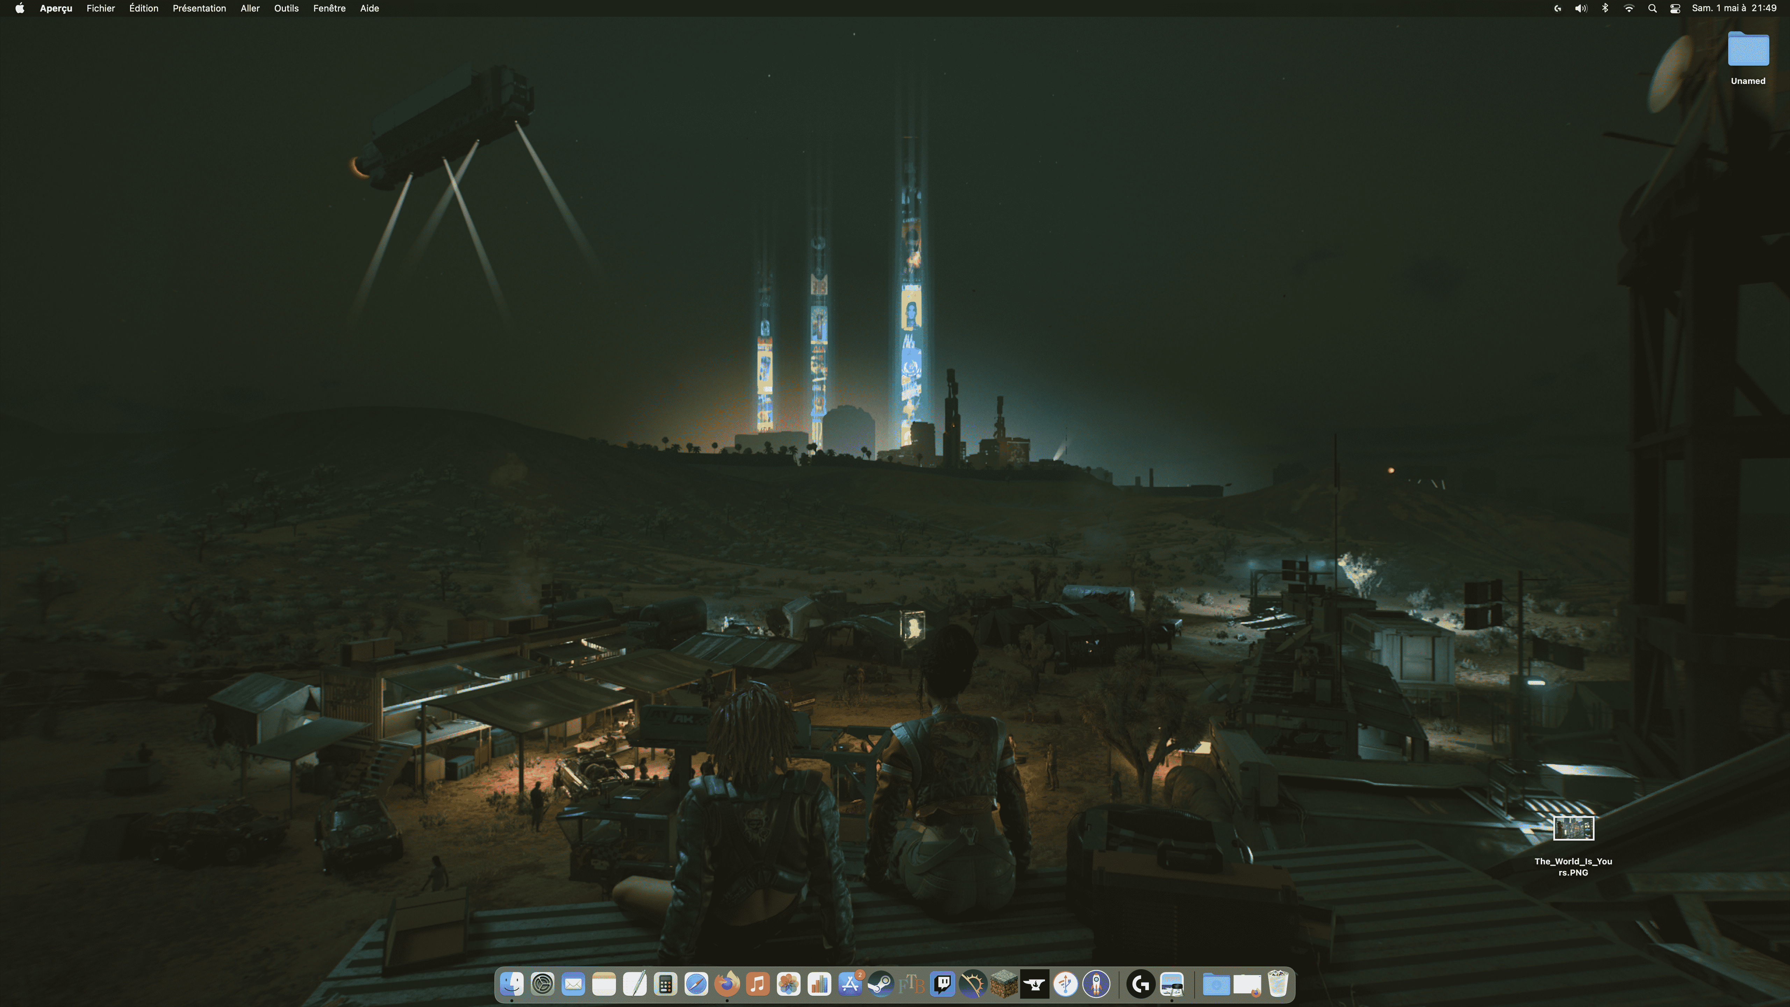Open the Apple menu
This screenshot has width=1790, height=1007.
[20, 8]
